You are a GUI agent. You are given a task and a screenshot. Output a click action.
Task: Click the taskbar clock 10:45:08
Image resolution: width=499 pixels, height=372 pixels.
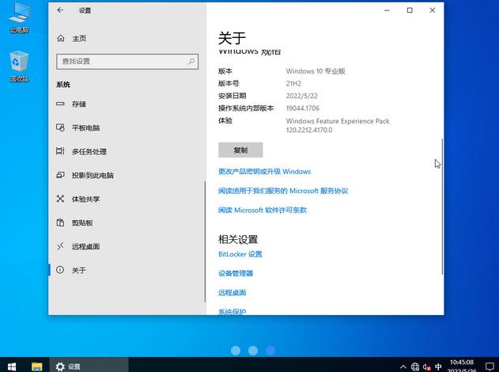pos(462,363)
